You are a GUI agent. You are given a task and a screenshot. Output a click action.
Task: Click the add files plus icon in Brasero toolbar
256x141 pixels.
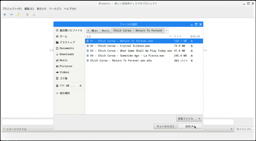tap(5, 15)
